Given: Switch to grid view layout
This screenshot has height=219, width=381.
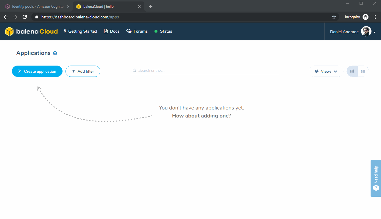Looking at the screenshot, I should pos(352,71).
